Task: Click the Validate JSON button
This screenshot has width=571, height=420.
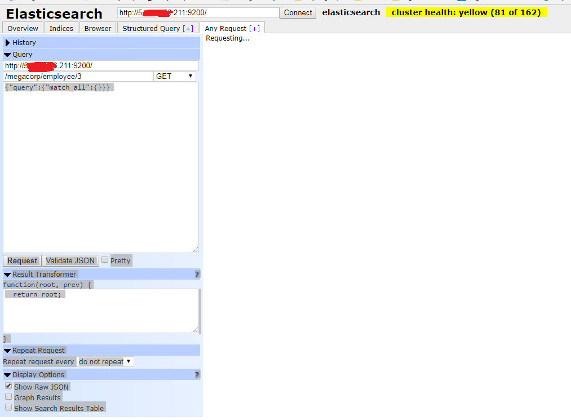Action: click(70, 260)
